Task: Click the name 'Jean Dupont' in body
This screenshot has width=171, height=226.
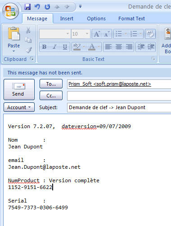Action: (x=25, y=147)
